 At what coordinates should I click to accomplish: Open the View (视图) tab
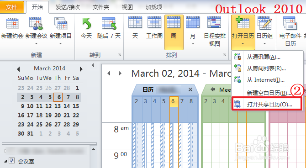[x=127, y=7]
